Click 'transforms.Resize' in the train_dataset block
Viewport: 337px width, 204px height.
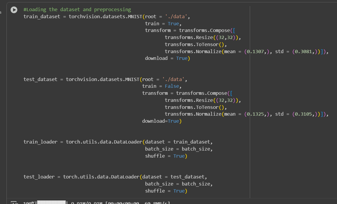coord(189,38)
